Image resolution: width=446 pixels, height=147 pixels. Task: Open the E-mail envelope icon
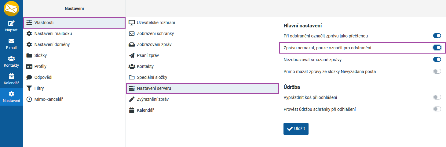[x=11, y=41]
